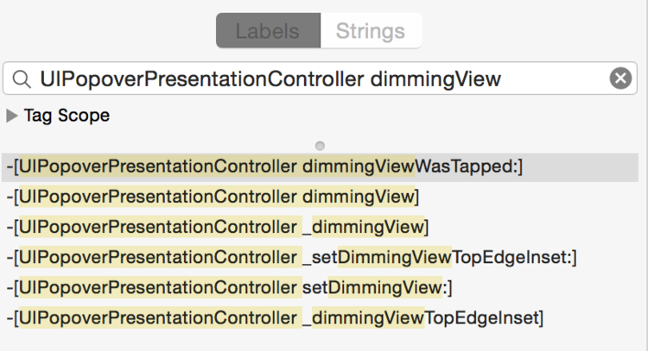Click the round split-view divider handle
The height and width of the screenshot is (351, 648).
(x=320, y=146)
